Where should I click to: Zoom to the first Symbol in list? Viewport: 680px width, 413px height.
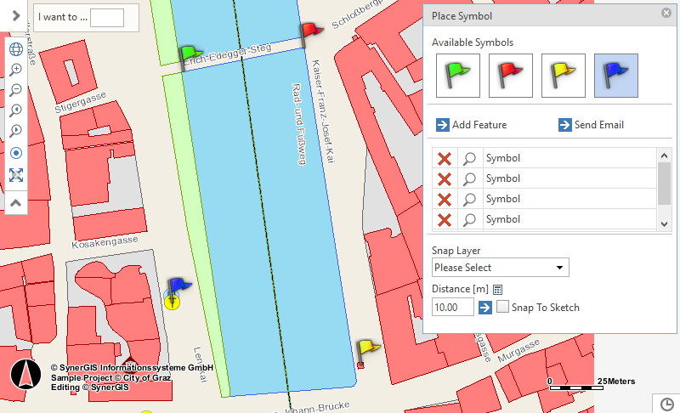click(x=468, y=159)
